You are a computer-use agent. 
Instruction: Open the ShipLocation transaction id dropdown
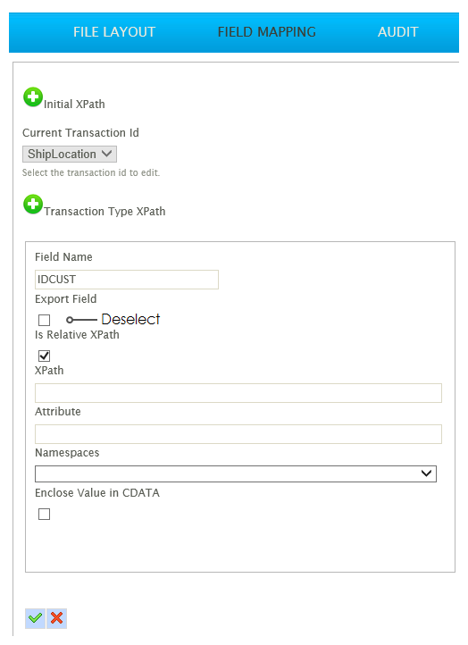tap(70, 155)
